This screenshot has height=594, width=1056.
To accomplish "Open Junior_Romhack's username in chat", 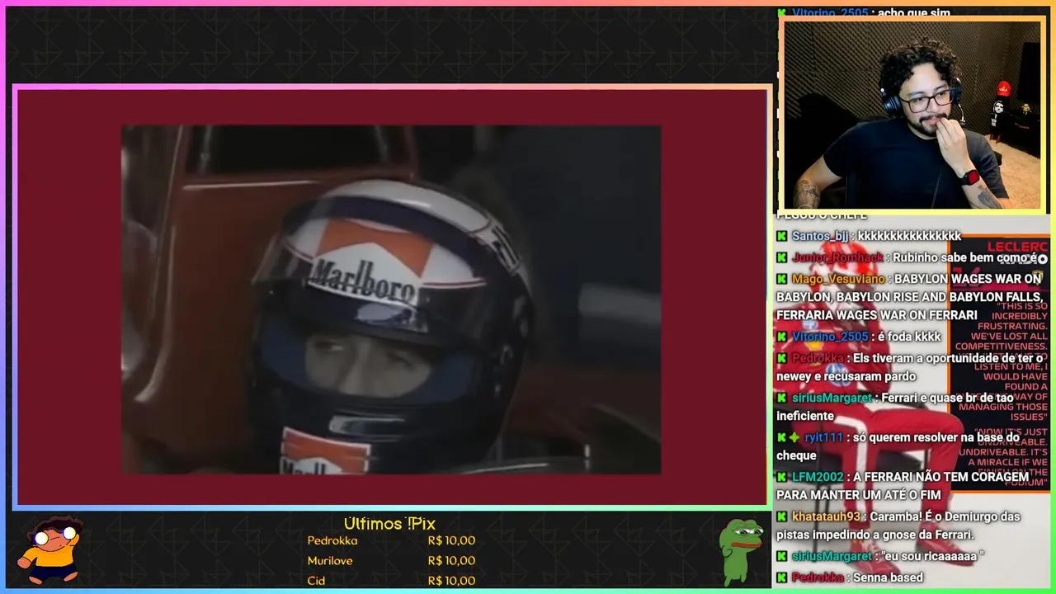I will click(837, 257).
